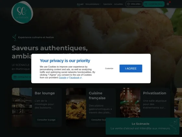Screen dimensions: 182x137
Task: Click the cocktail glass icon beside tagline
Action: [x=15, y=38]
